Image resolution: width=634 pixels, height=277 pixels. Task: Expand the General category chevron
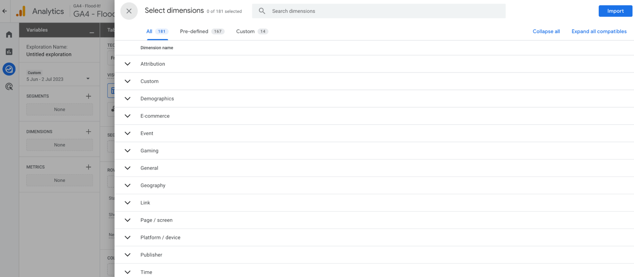[127, 168]
